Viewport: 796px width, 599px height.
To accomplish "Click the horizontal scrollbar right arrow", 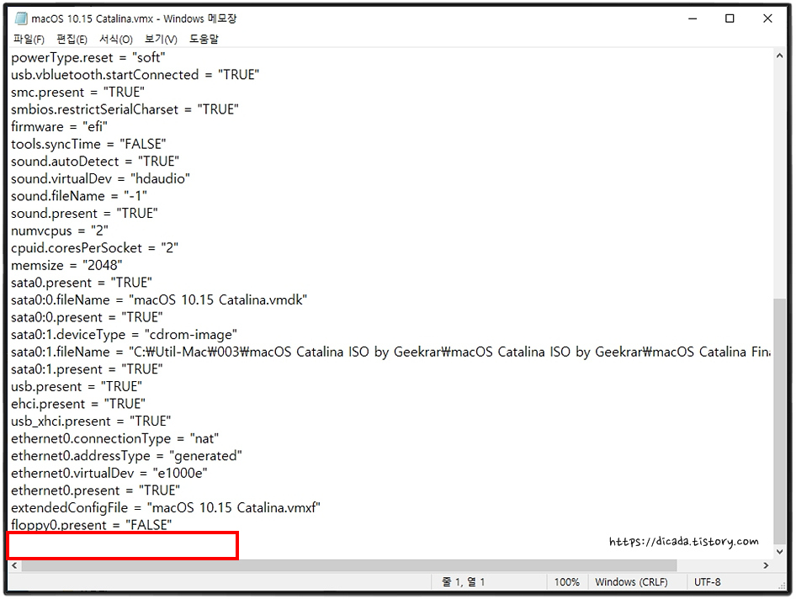I will [x=766, y=565].
